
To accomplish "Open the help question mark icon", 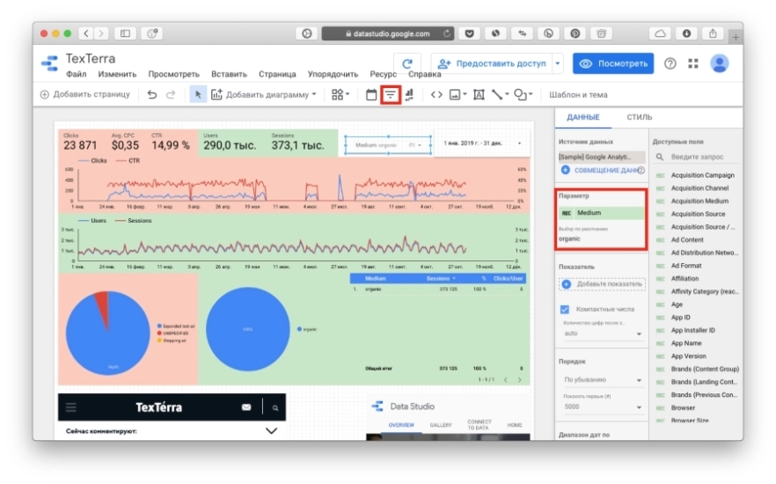I will (x=670, y=63).
